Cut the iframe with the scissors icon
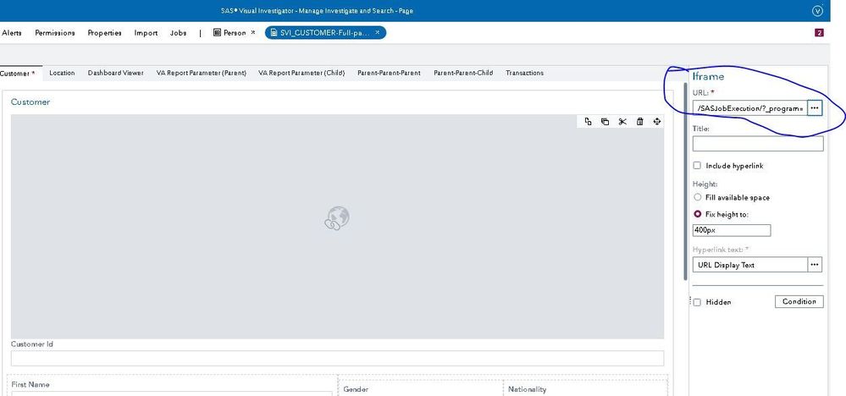Viewport: 846px width, 396px height. coord(622,122)
